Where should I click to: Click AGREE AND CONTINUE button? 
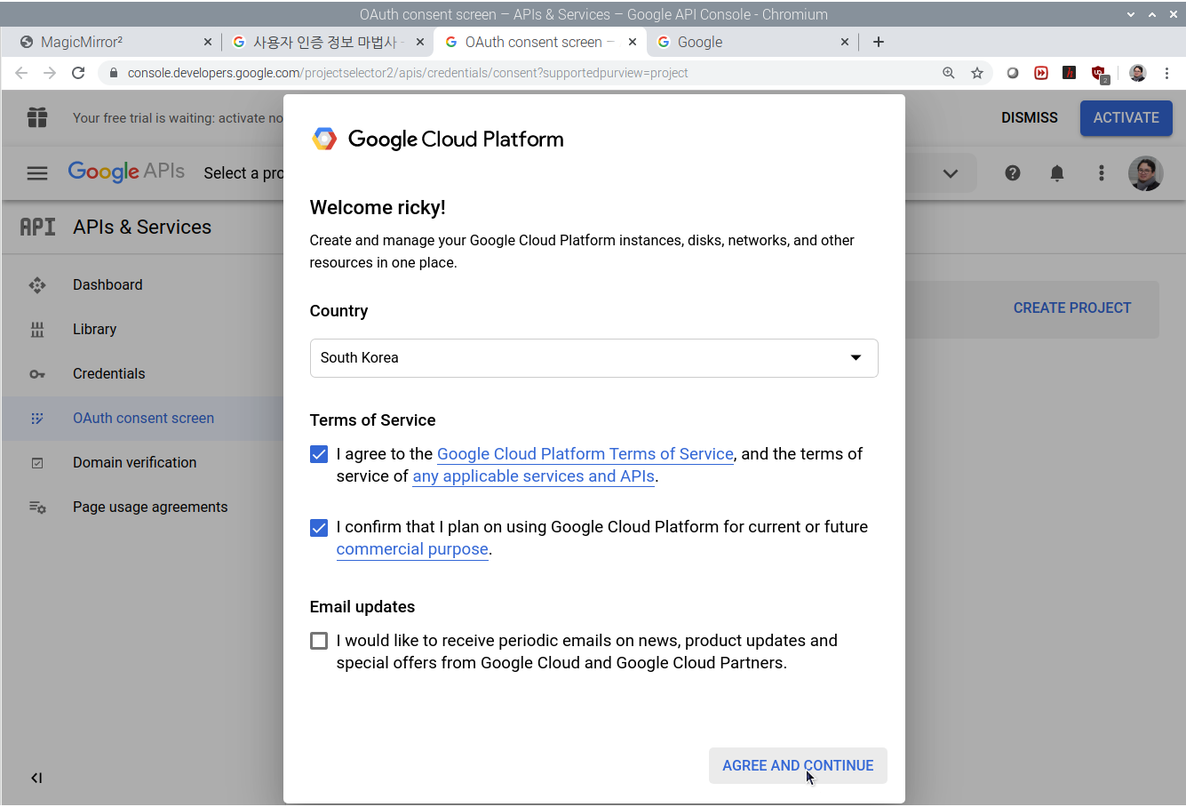[798, 765]
